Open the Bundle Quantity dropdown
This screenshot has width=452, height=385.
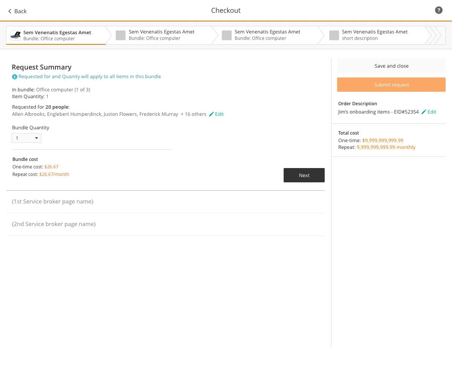(x=26, y=138)
